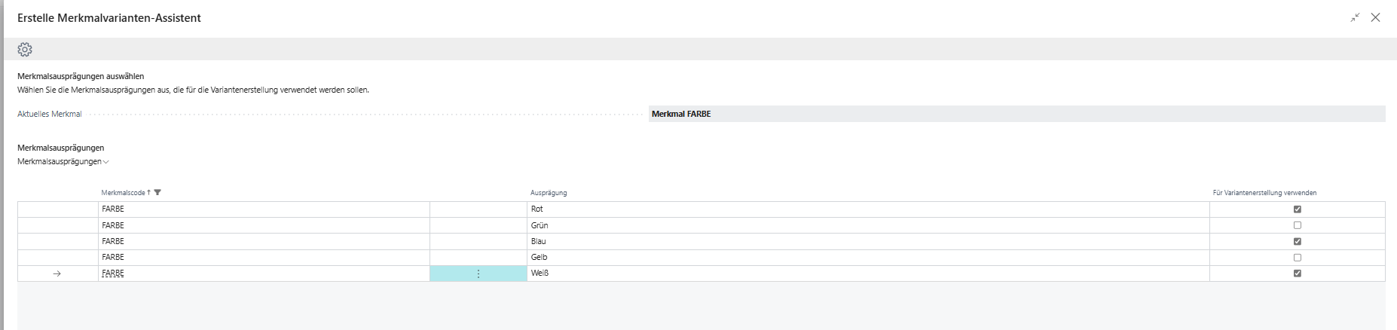Open the settings gear icon
Image resolution: width=1397 pixels, height=330 pixels.
tap(25, 50)
